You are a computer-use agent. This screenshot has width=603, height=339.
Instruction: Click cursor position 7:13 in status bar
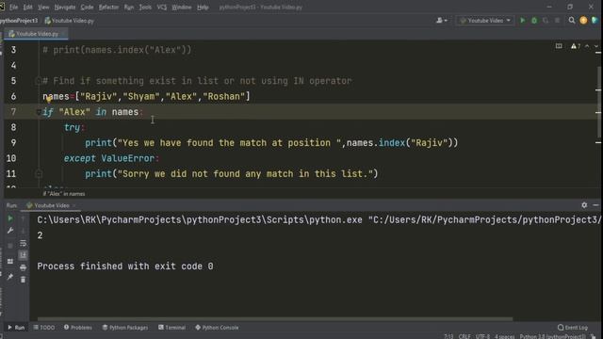[x=448, y=336]
